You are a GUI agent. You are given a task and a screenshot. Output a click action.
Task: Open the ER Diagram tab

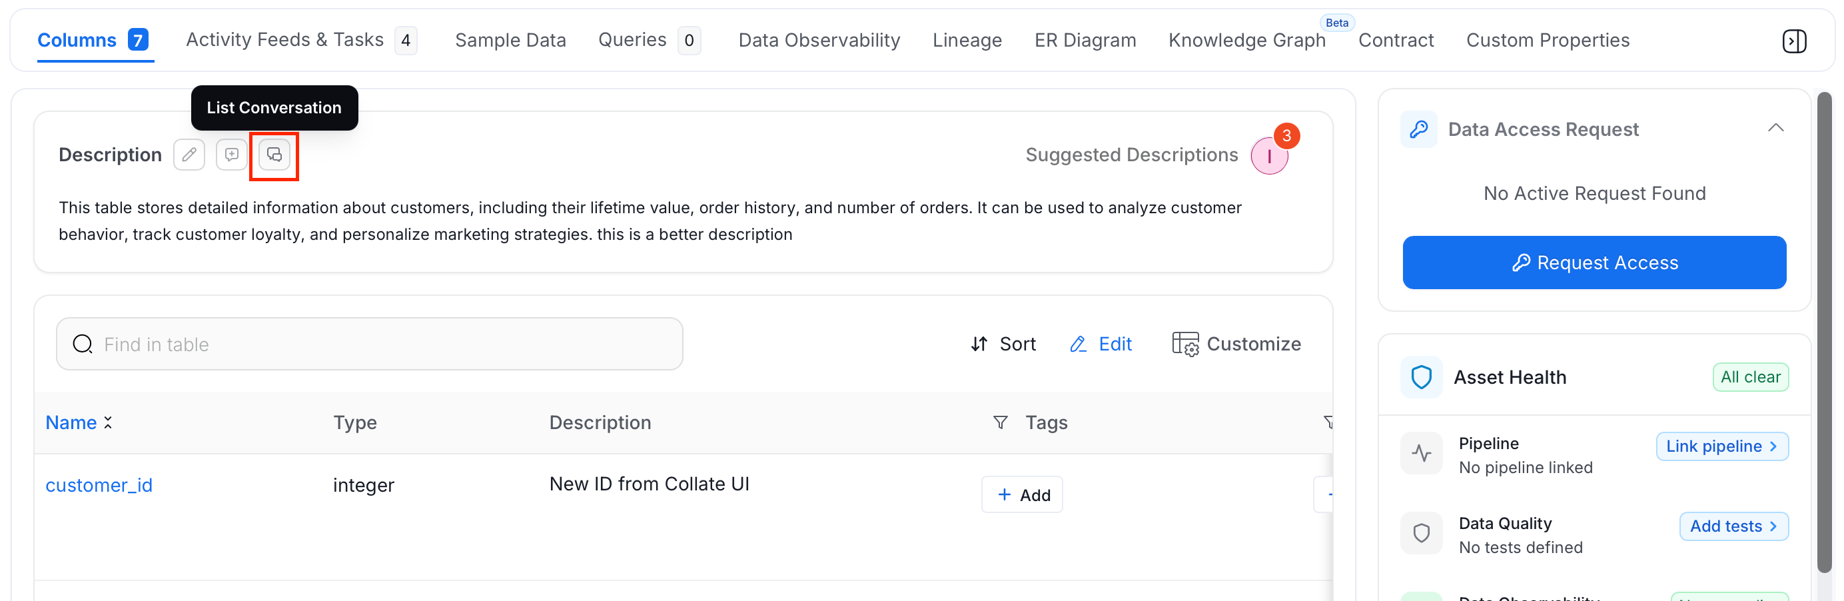(x=1085, y=40)
